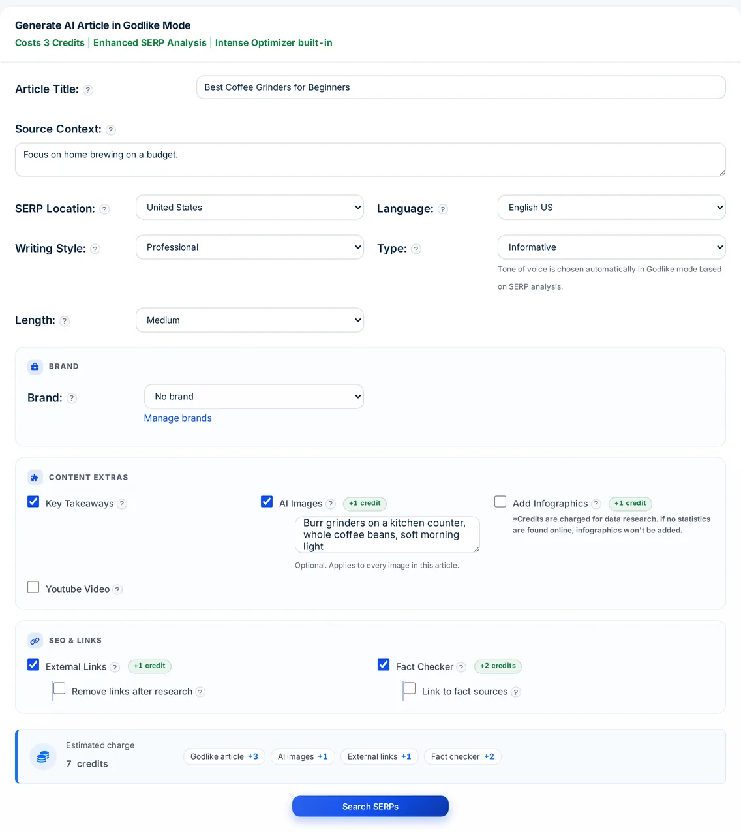Open the Type field help icon
Viewport: 741px width, 832px height.
(x=416, y=249)
